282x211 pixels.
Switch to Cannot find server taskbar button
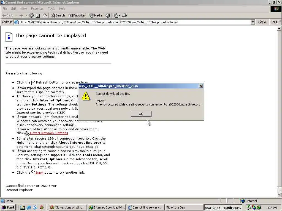point(145,207)
